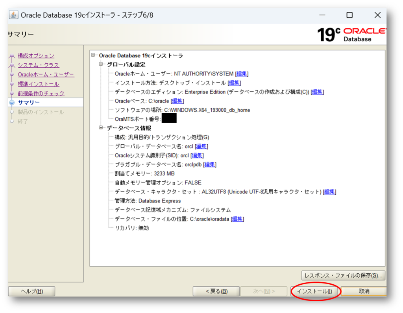Image resolution: width=403 pixels, height=313 pixels.
Task: Edit the Oracleホーム・ユーザー setting
Action: (242, 74)
